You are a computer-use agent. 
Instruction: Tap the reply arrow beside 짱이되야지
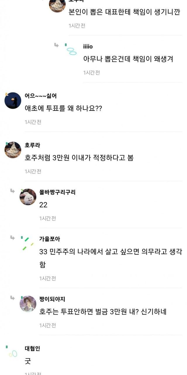coord(13,298)
